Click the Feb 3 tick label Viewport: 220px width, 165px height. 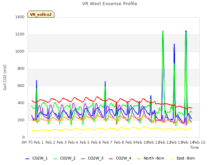(62, 142)
